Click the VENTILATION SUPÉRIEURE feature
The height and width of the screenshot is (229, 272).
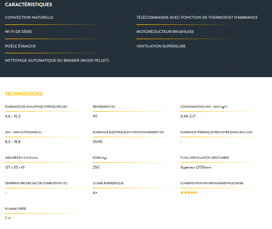point(161,46)
